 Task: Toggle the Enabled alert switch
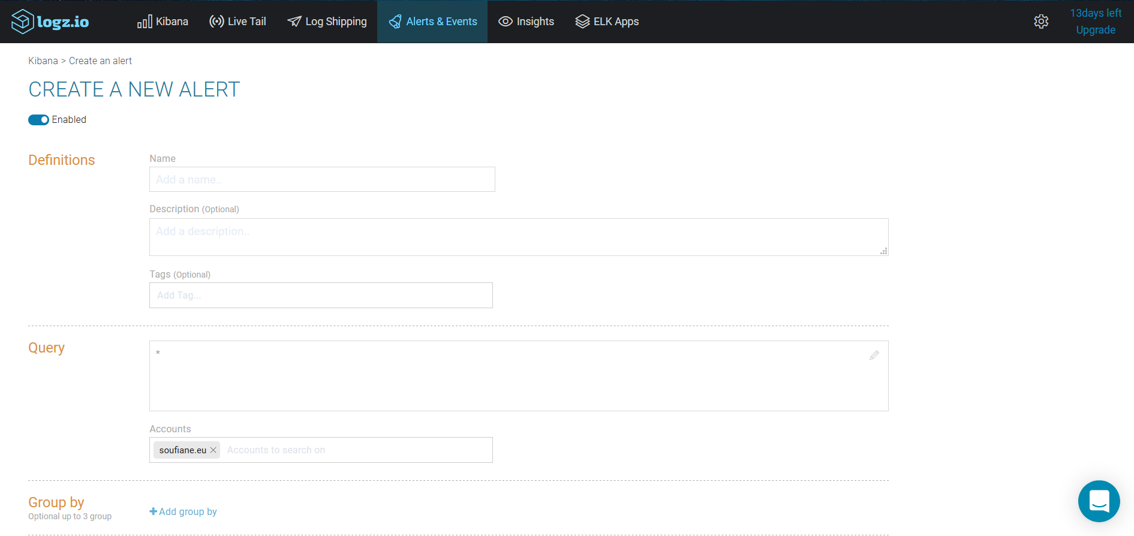38,120
